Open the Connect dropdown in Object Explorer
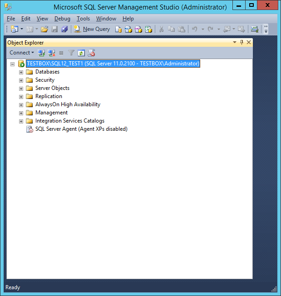 click(x=21, y=53)
